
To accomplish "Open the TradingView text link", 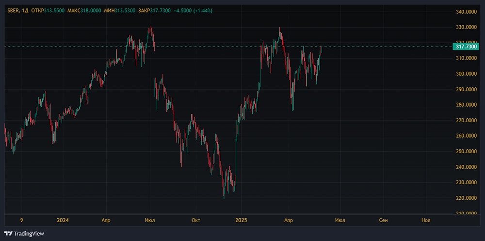I will (29, 233).
